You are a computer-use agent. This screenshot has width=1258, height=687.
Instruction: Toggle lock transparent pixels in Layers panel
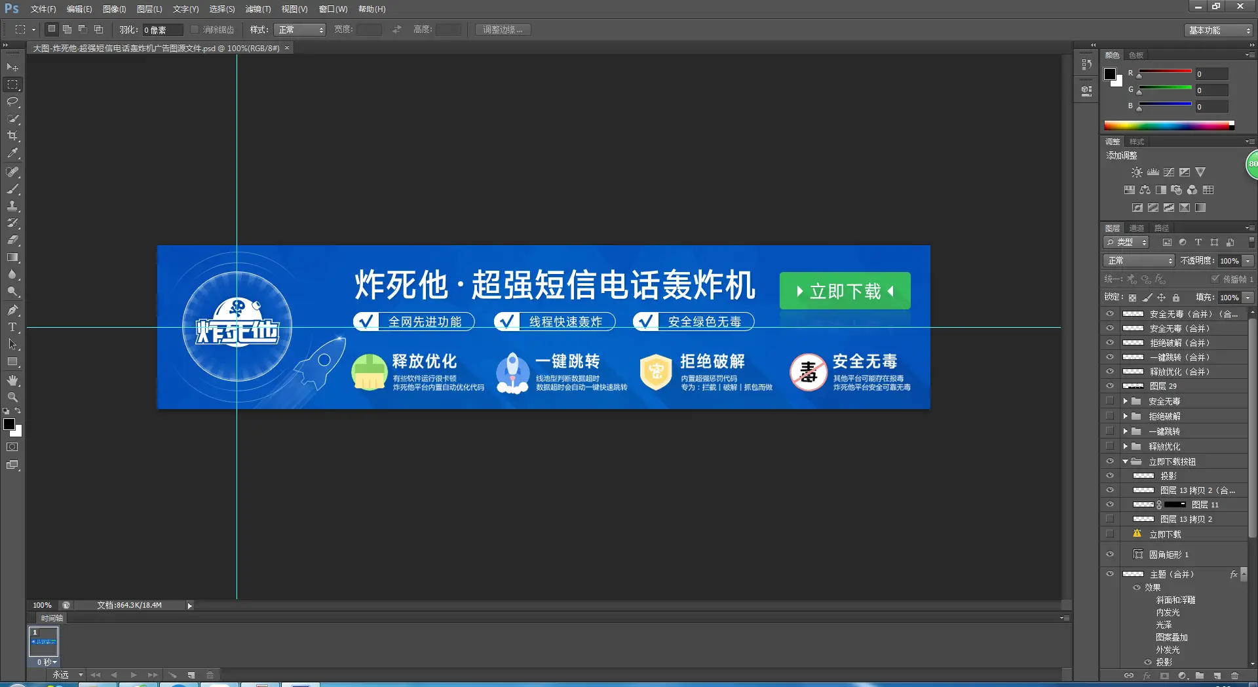click(x=1134, y=297)
